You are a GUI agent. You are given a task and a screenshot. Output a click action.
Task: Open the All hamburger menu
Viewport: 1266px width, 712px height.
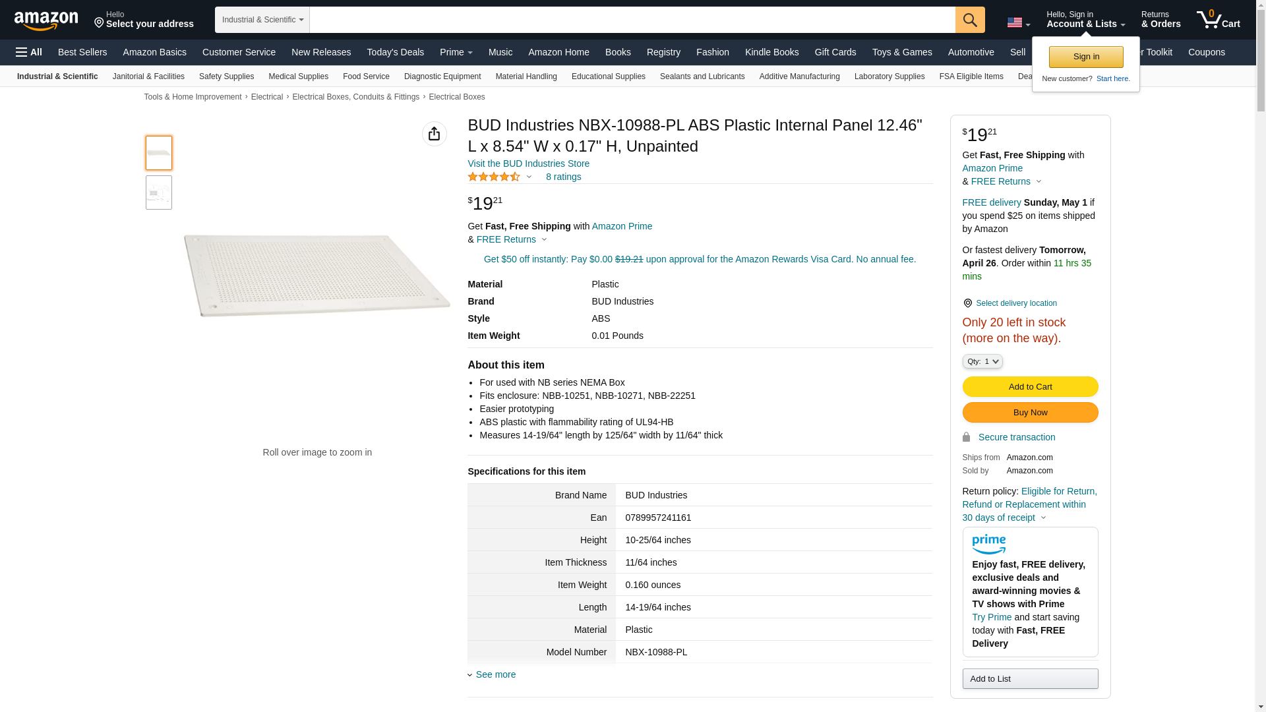[29, 52]
